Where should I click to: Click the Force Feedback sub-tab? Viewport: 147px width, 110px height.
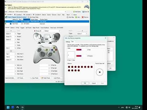(x=45, y=28)
